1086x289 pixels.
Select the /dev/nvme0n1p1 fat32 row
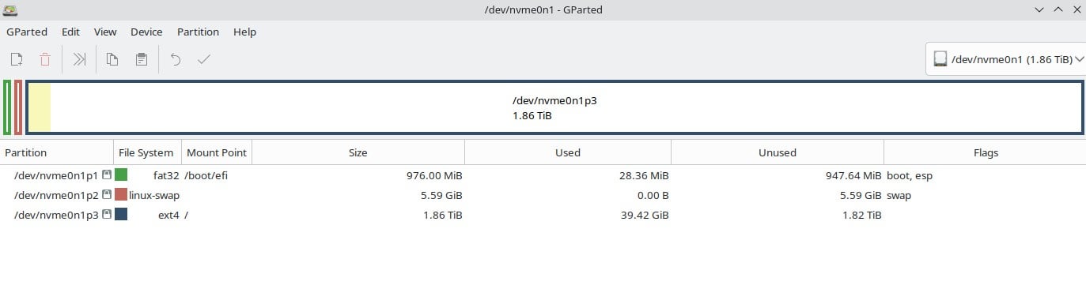(543, 175)
